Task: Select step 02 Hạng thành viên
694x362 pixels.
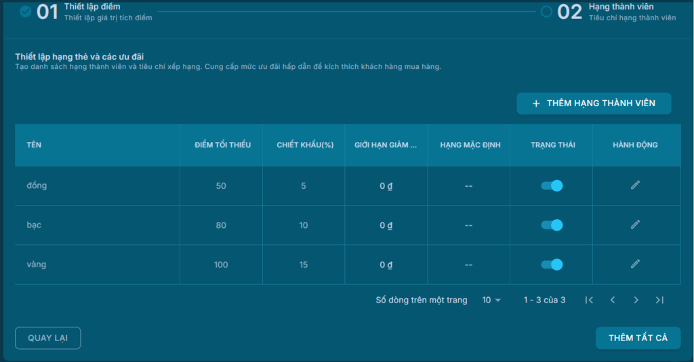Action: (615, 12)
